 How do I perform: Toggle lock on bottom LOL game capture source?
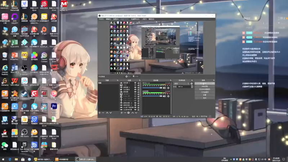coord(138,110)
